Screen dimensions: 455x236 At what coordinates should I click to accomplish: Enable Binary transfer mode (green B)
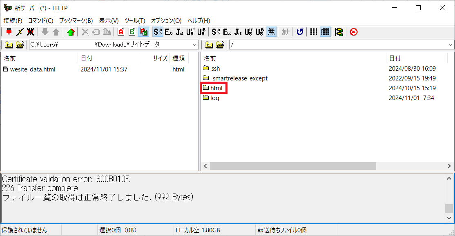click(x=132, y=32)
